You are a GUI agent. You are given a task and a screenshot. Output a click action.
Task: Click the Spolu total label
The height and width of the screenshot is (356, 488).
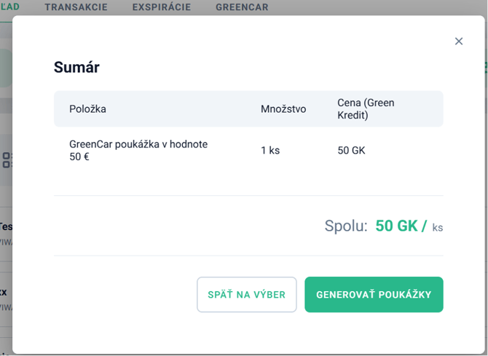(x=346, y=226)
